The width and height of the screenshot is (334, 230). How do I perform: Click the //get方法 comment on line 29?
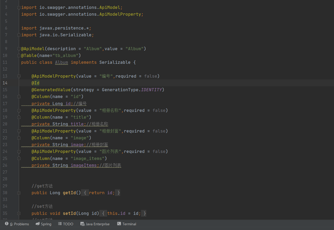click(x=42, y=186)
